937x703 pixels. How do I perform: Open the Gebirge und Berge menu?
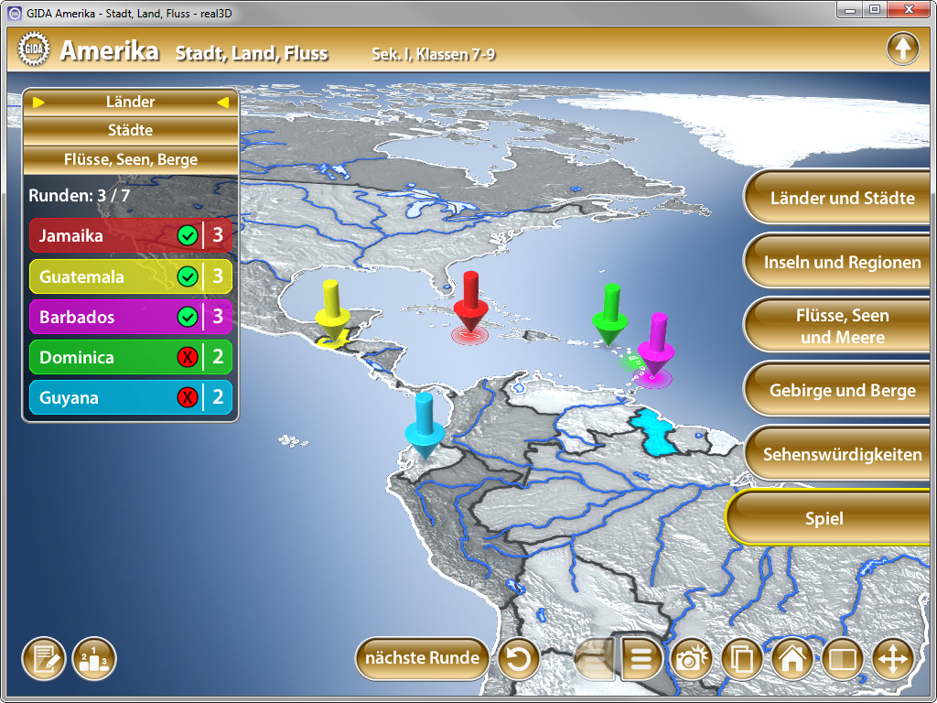click(842, 391)
